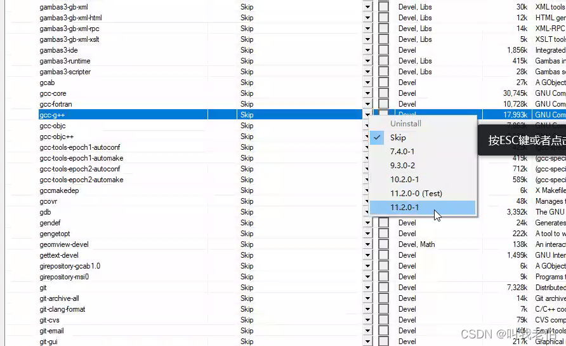The height and width of the screenshot is (346, 566).
Task: Open the gcc-fortran version dropdown arrow
Action: pos(367,104)
